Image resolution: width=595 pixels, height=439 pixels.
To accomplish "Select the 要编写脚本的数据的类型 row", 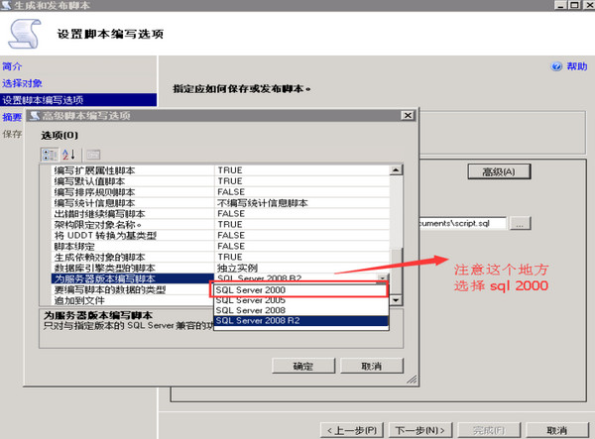I will [133, 289].
